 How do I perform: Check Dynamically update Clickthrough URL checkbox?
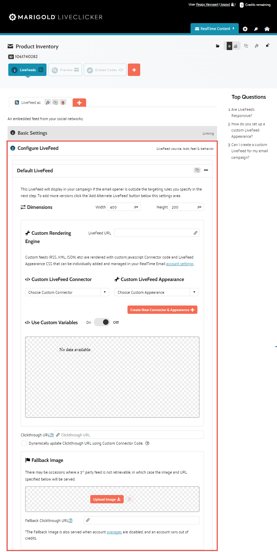(x=24, y=443)
